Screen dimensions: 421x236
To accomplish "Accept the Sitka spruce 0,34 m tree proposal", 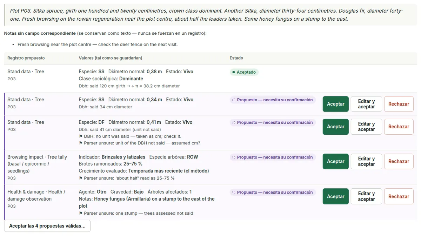I will (x=336, y=104).
